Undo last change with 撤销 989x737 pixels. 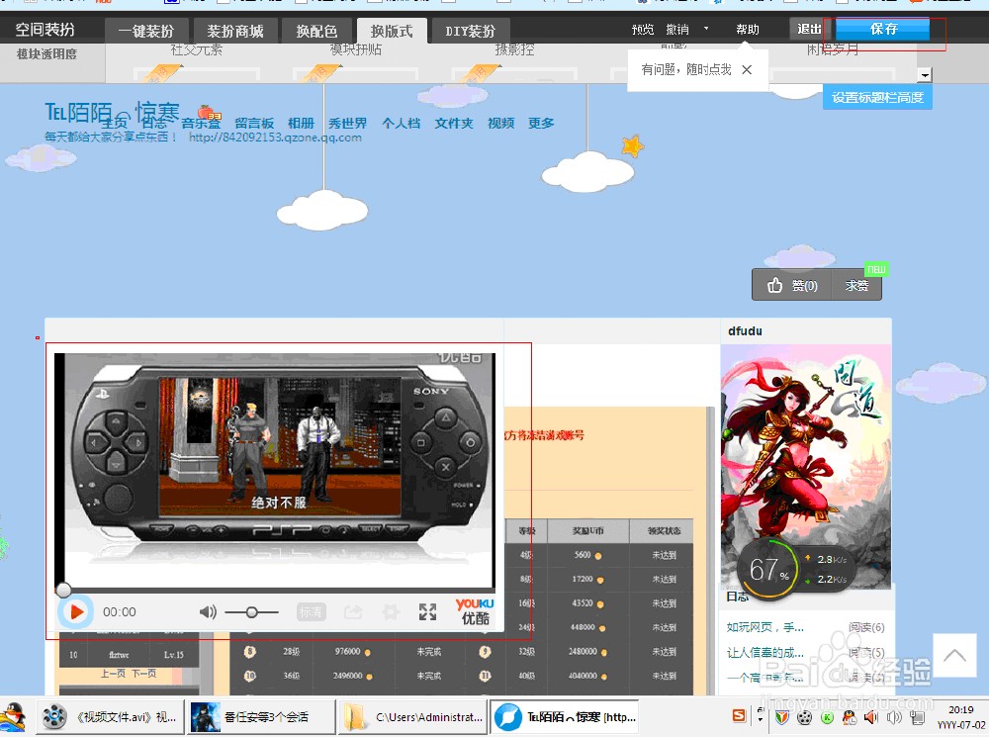point(677,30)
